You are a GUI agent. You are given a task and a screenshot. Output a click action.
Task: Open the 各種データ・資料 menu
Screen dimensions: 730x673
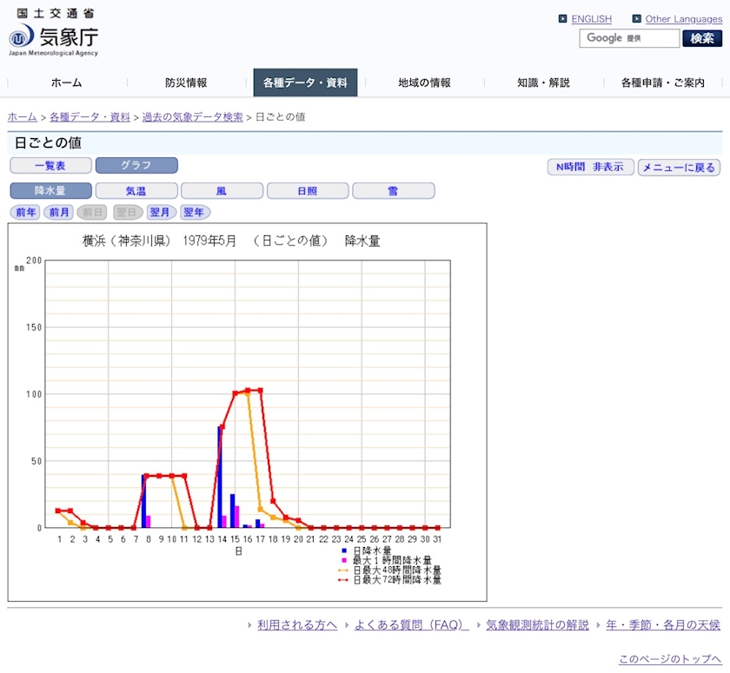click(x=305, y=83)
